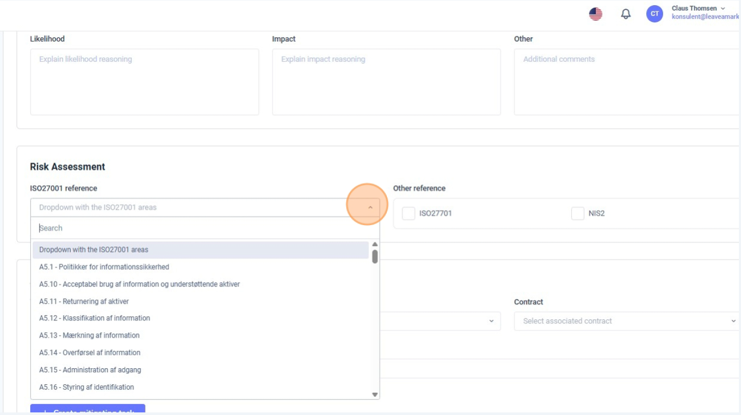The width and height of the screenshot is (741, 415).
Task: Collapse the ISO27001 reference dropdown
Action: (370, 207)
